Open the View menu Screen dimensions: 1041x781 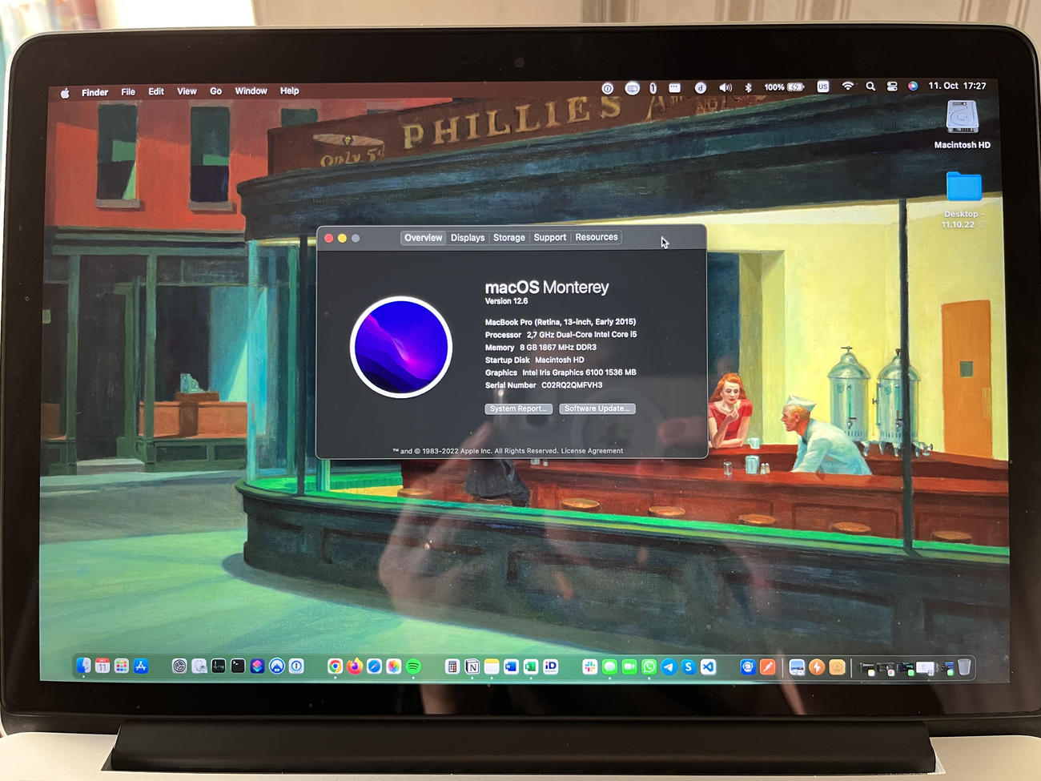coord(187,91)
